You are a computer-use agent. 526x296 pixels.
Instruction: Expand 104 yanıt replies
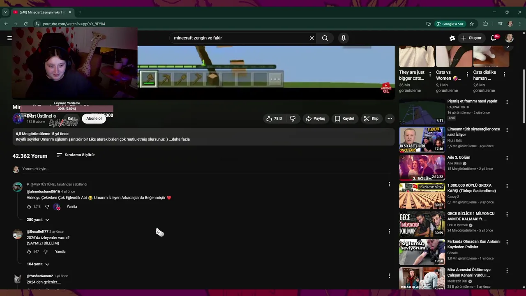(x=38, y=264)
